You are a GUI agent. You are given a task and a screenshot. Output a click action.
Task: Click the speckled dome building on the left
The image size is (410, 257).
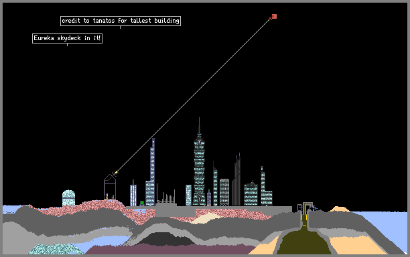point(69,198)
